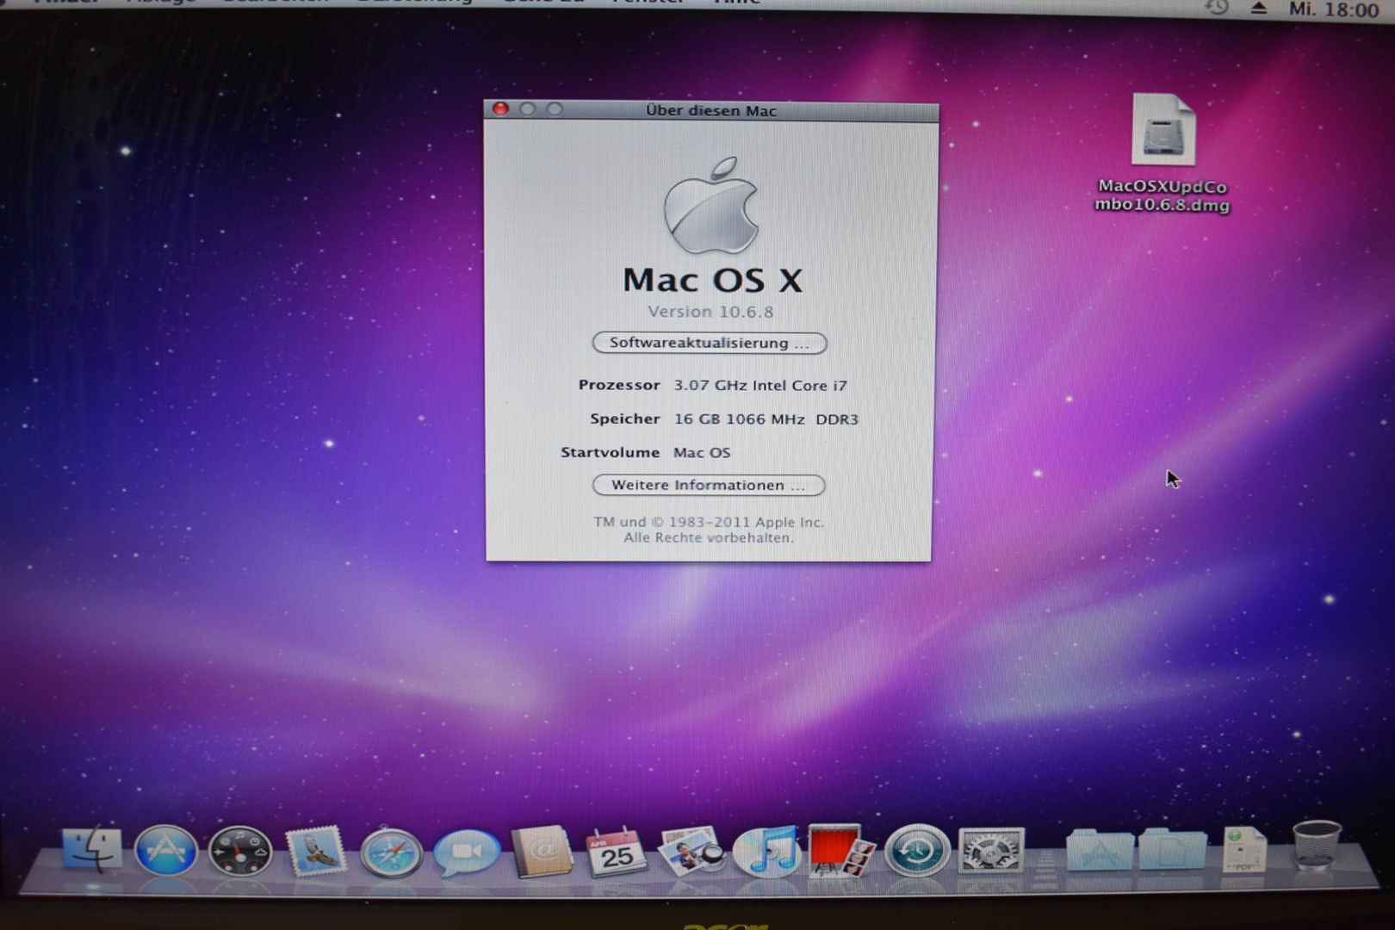Click the Mi. 18:00 menu bar clock
The width and height of the screenshot is (1395, 930).
(x=1333, y=9)
